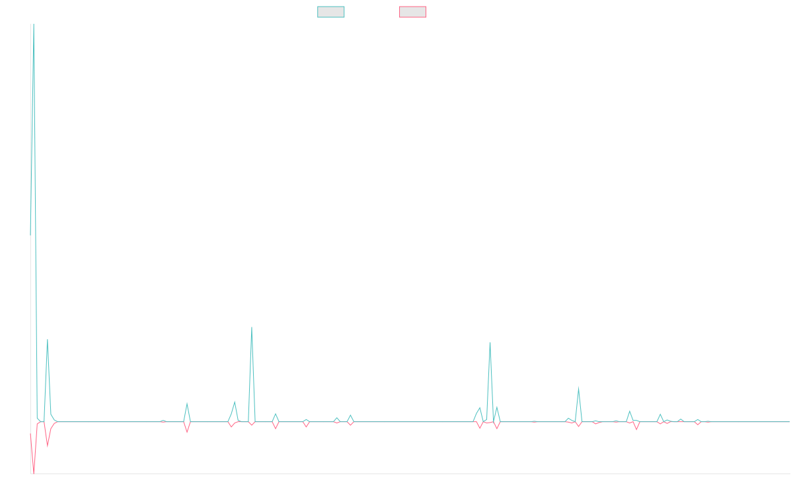The width and height of the screenshot is (793, 496).
Task: Click the red Deletions legend color box
Action: tap(412, 12)
